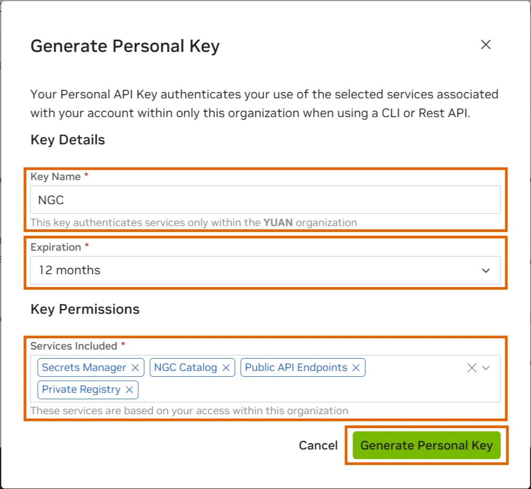
Task: Click the Expiration field label
Action: (x=56, y=247)
